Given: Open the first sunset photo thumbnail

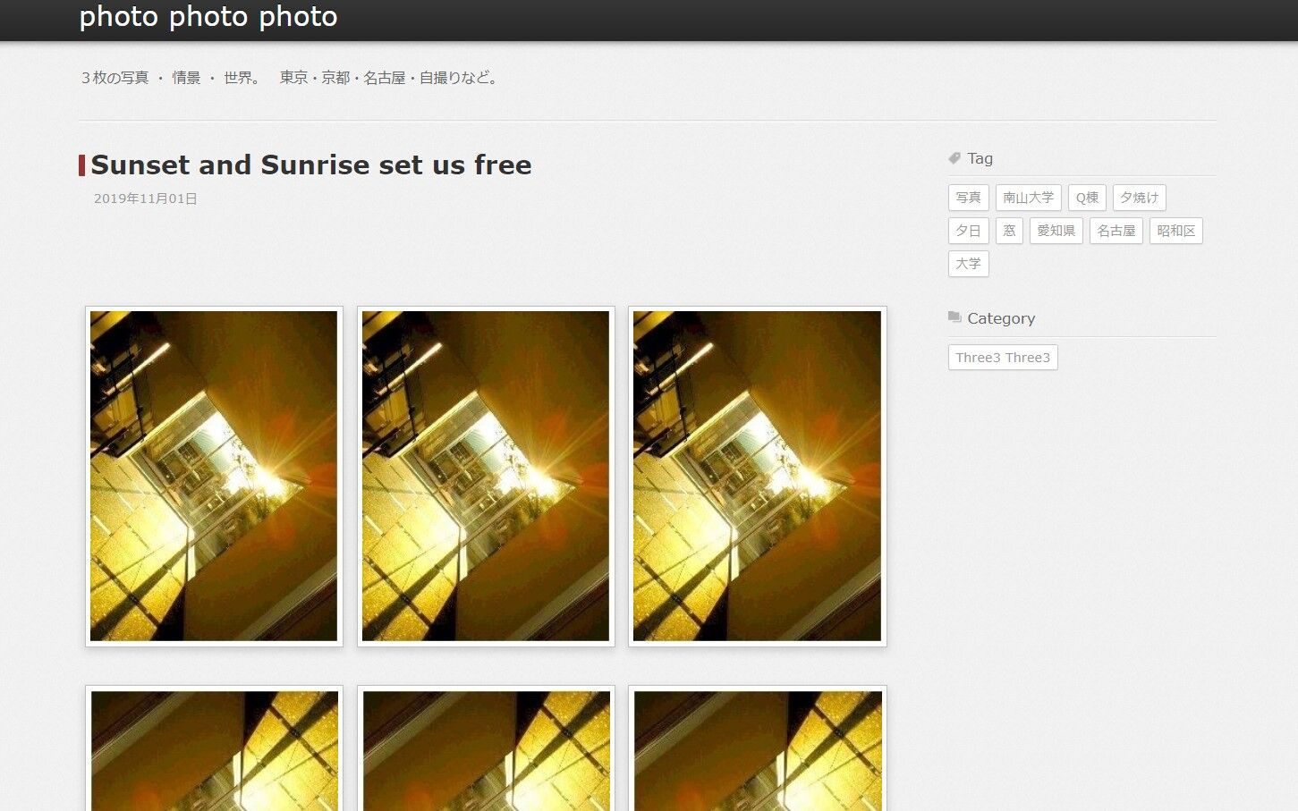Looking at the screenshot, I should click(x=214, y=476).
